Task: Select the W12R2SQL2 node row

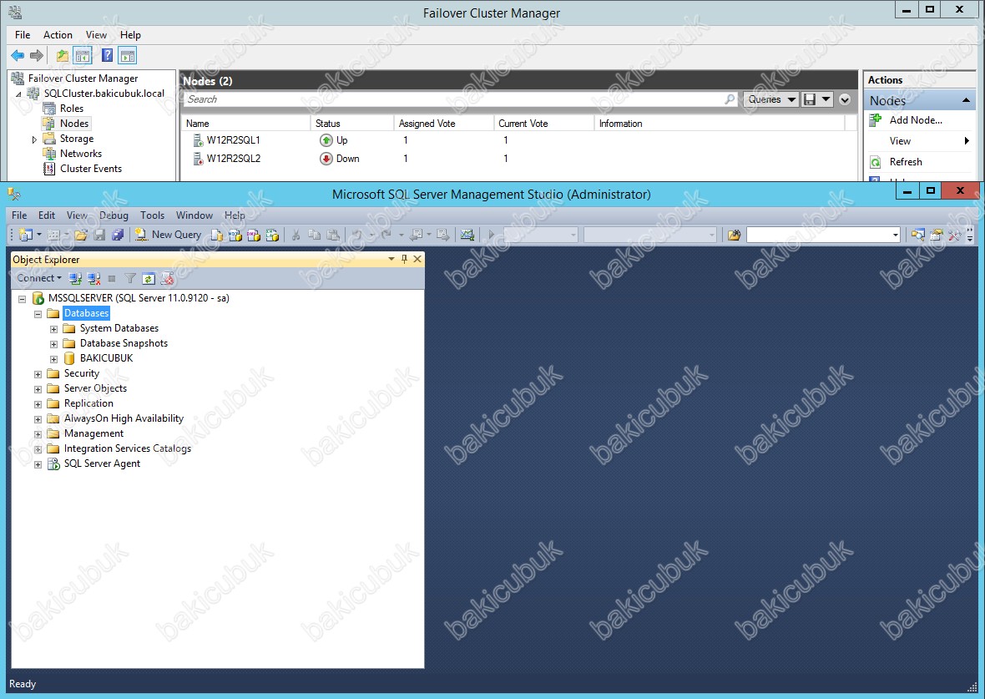Action: (518, 159)
